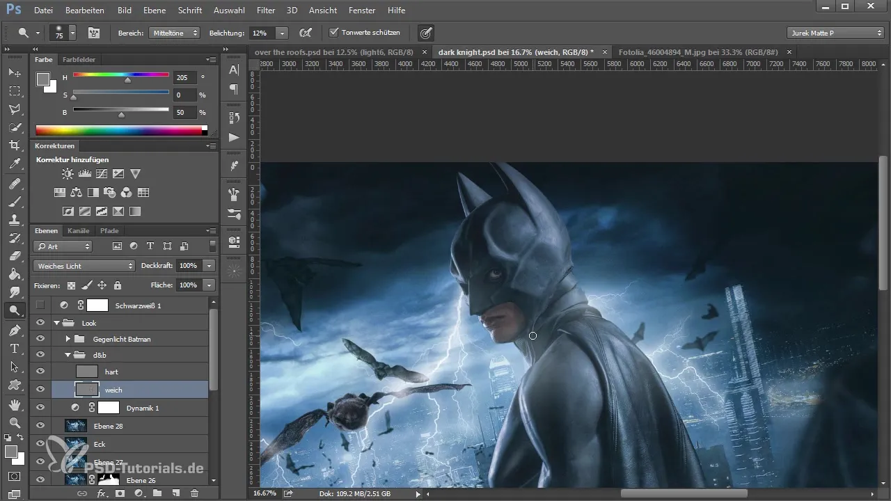Select the Eyedropper tool
The height and width of the screenshot is (501, 891).
tap(14, 164)
